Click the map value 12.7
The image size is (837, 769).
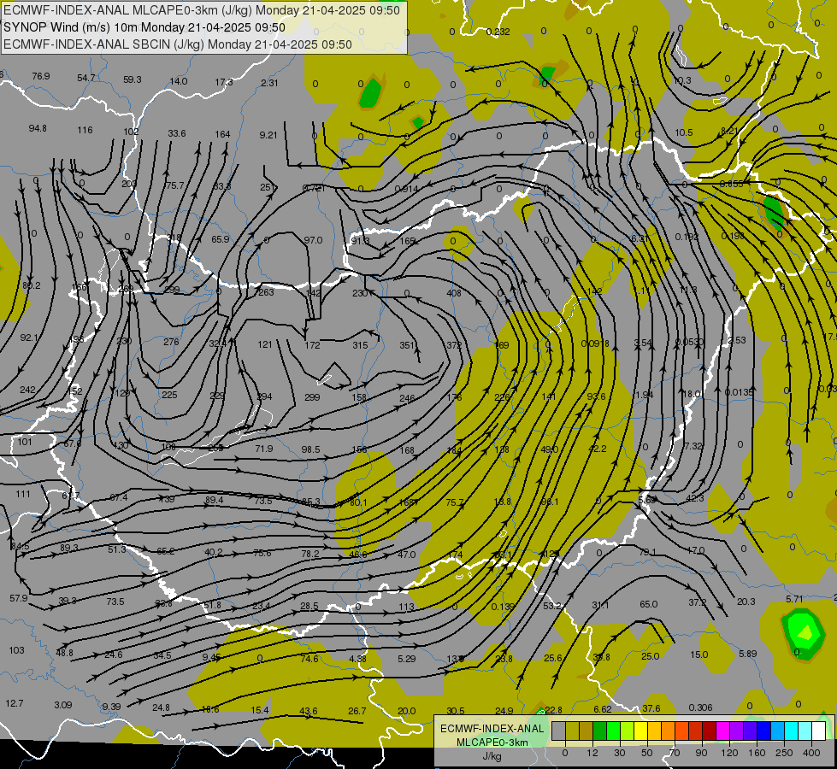15,703
